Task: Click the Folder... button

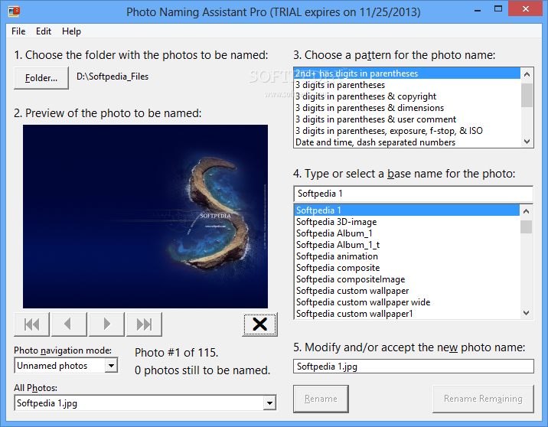Action: [x=41, y=77]
